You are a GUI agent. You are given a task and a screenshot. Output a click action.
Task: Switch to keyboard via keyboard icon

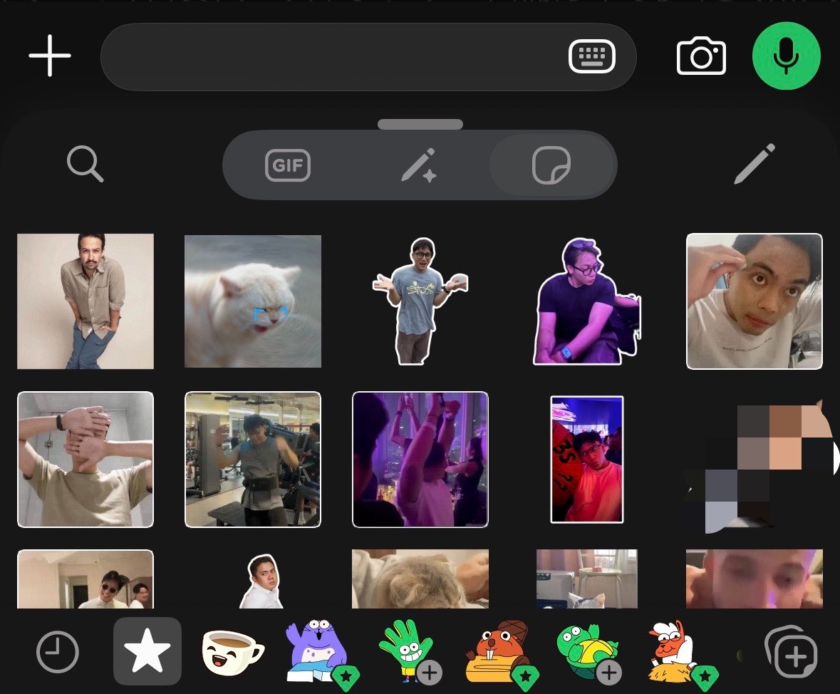[591, 56]
